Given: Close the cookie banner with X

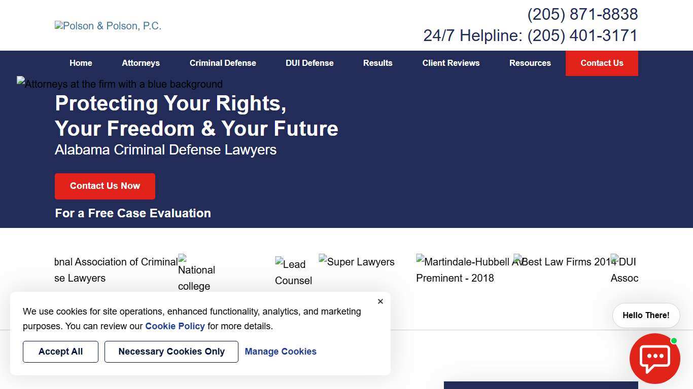Looking at the screenshot, I should (380, 301).
